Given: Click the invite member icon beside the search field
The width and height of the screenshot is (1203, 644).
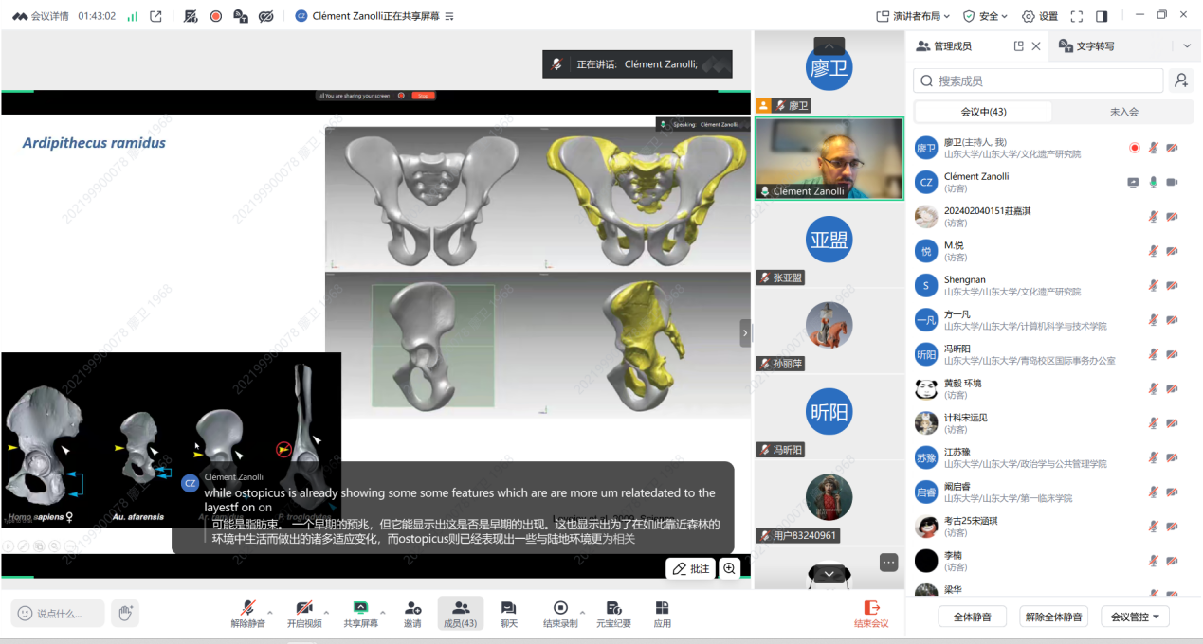Looking at the screenshot, I should (1181, 80).
